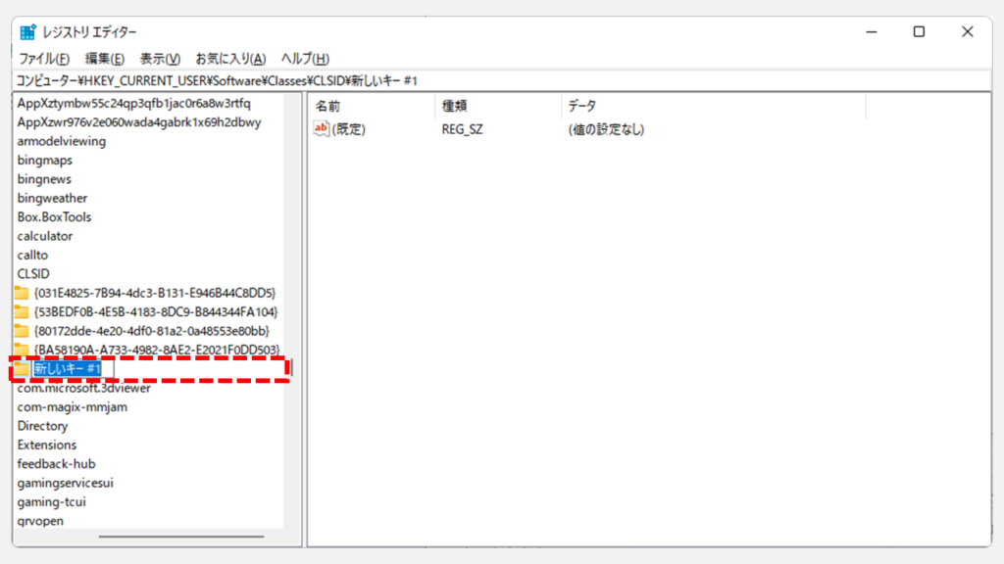The image size is (1004, 564).
Task: Click folder icon of {53BEDF0B-4E5B-4183-8DC9-B844344FA104} key
Action: [22, 311]
